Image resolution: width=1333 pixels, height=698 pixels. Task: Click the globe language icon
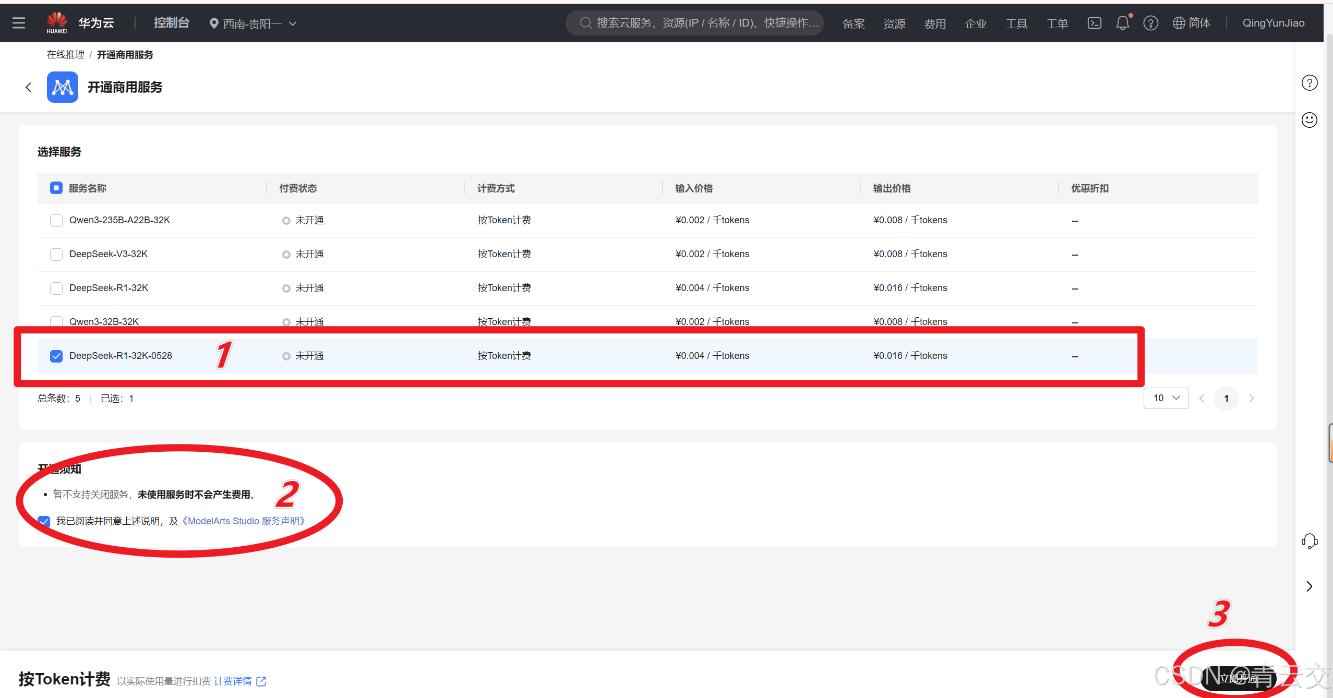coord(1179,23)
